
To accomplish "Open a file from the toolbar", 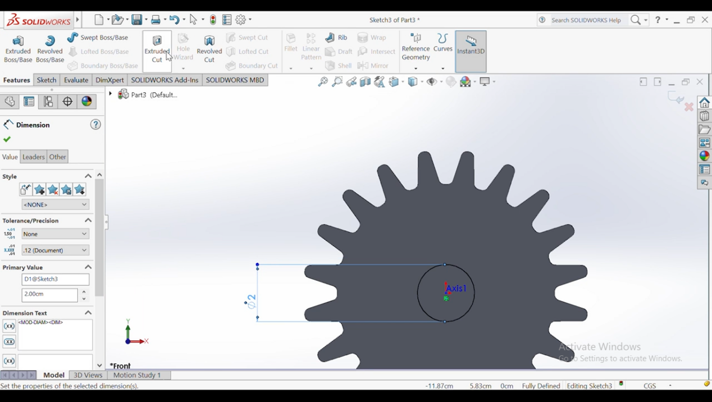I will (x=117, y=20).
